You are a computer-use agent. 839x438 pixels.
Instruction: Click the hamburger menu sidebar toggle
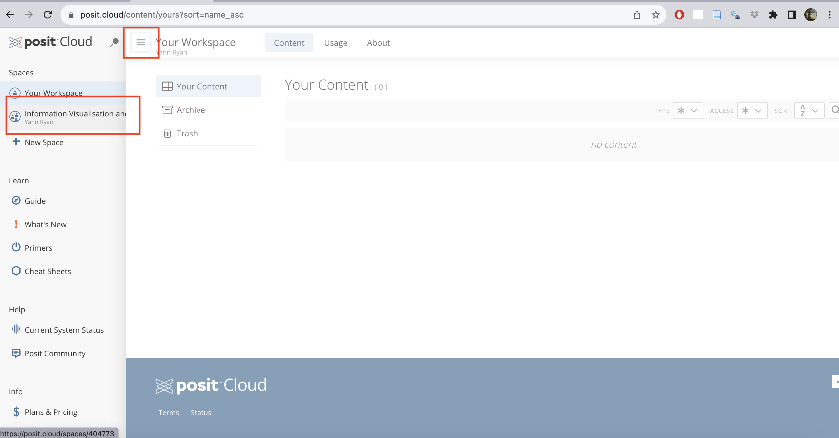pyautogui.click(x=141, y=42)
